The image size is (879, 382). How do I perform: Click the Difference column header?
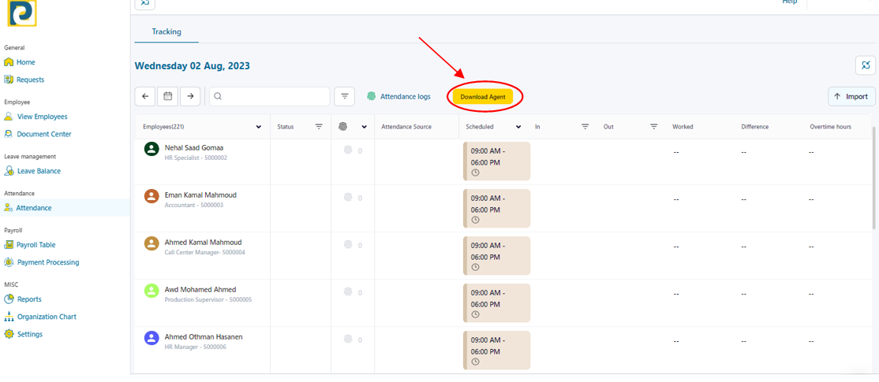click(x=754, y=127)
